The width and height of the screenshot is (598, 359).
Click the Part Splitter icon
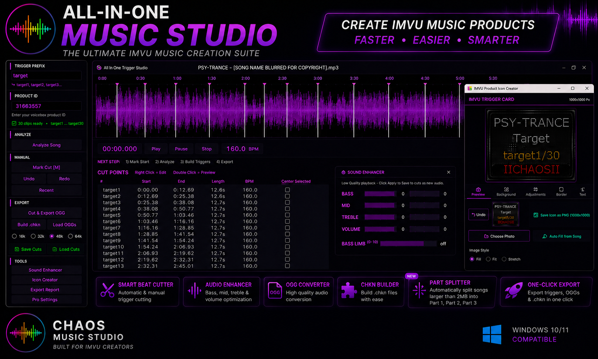(x=419, y=290)
